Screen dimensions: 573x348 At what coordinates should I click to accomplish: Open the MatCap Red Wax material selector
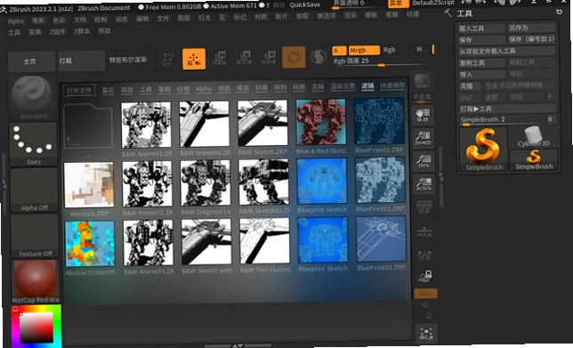(35, 282)
